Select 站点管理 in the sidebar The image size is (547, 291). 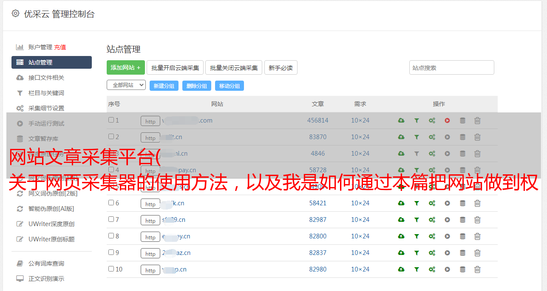[x=51, y=62]
